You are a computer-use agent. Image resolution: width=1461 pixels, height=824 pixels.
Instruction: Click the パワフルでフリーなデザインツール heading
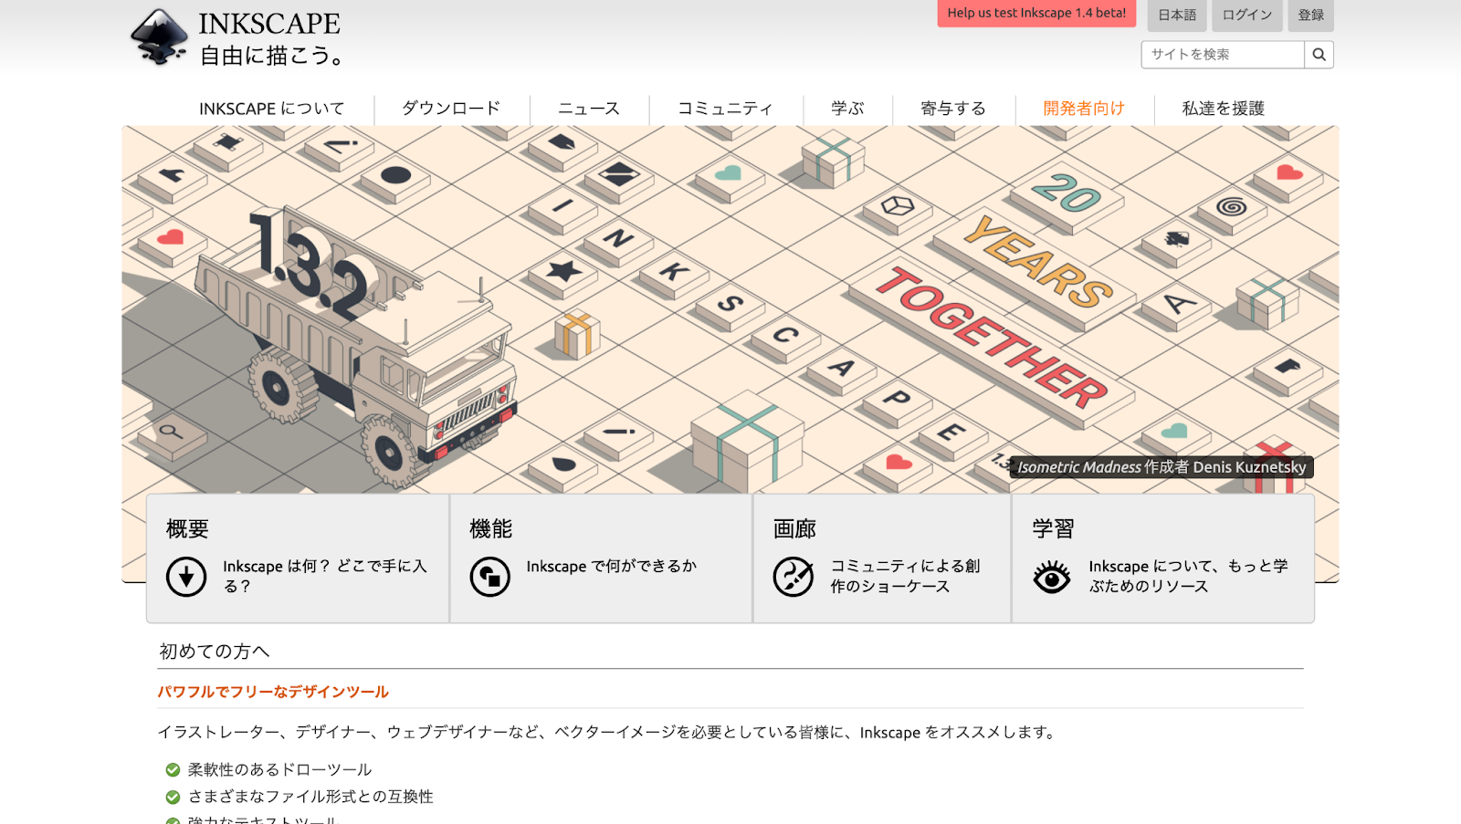(x=273, y=692)
